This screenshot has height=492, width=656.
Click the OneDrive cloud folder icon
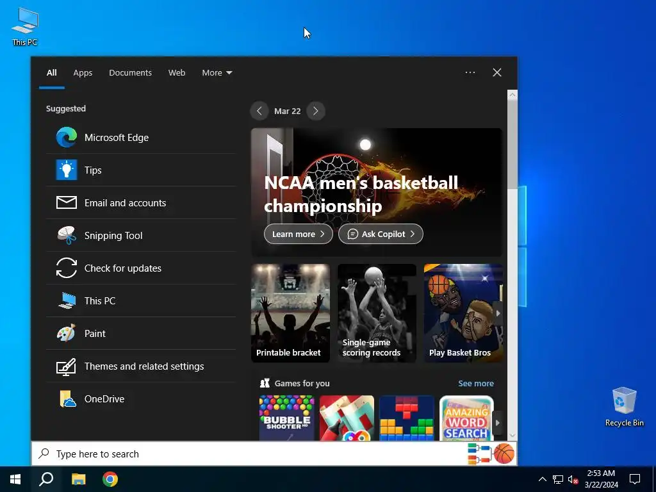[67, 399]
